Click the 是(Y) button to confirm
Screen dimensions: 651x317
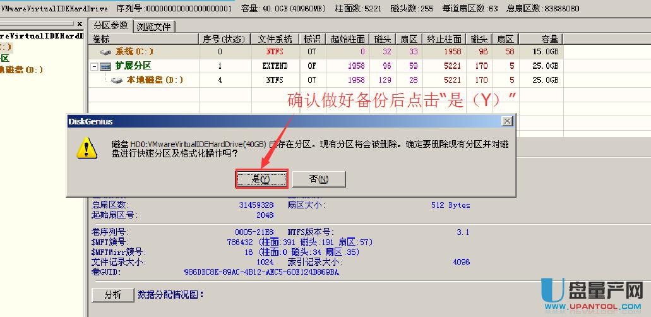click(x=261, y=179)
